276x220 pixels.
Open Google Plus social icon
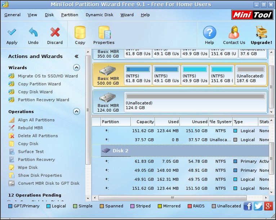tap(268, 206)
